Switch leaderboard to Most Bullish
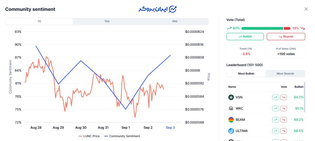This screenshot has height=141, width=315. coord(246,74)
